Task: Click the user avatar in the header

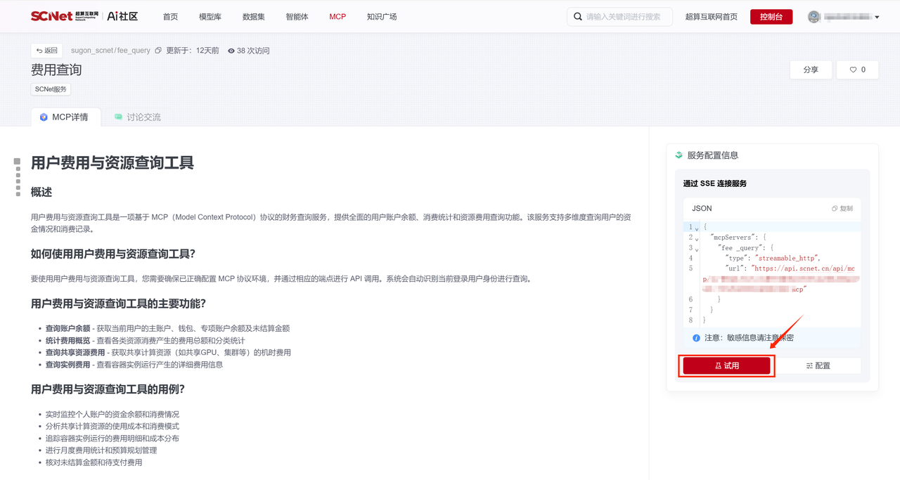Action: 814,17
